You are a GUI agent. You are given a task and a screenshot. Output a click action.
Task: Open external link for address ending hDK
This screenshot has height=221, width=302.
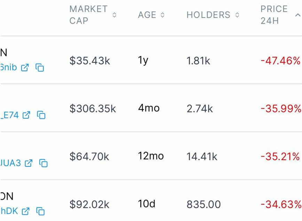pos(25,211)
